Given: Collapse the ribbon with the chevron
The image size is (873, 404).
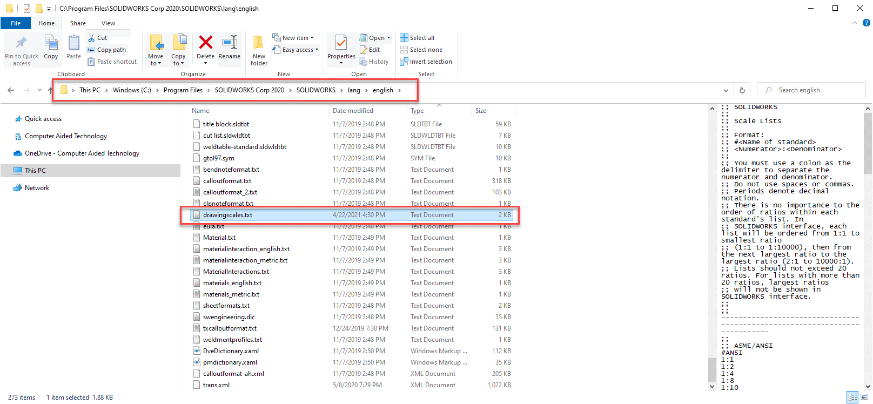Looking at the screenshot, I should (x=855, y=23).
